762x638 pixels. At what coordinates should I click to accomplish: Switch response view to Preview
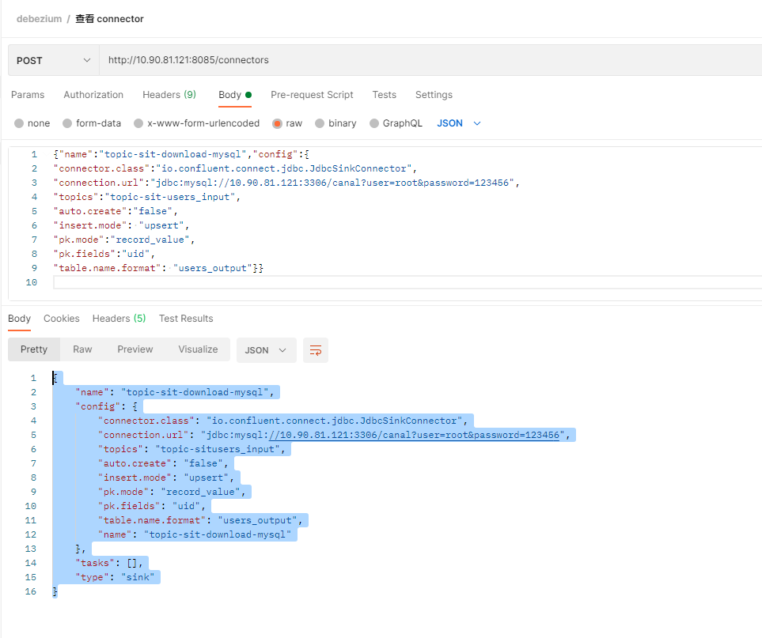tap(135, 349)
